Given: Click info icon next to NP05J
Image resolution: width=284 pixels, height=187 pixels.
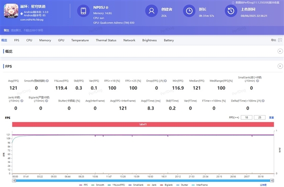Looking at the screenshot, I should [x=107, y=8].
